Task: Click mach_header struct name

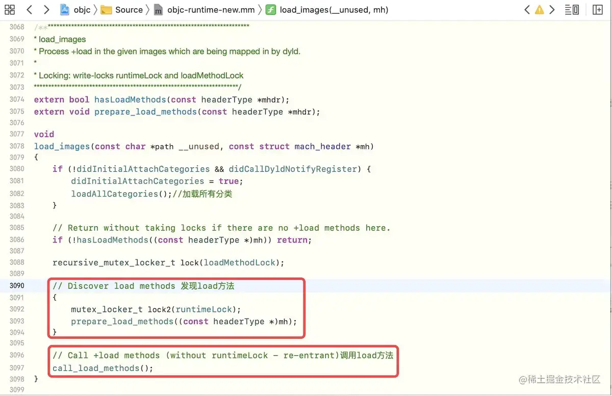Action: [322, 146]
